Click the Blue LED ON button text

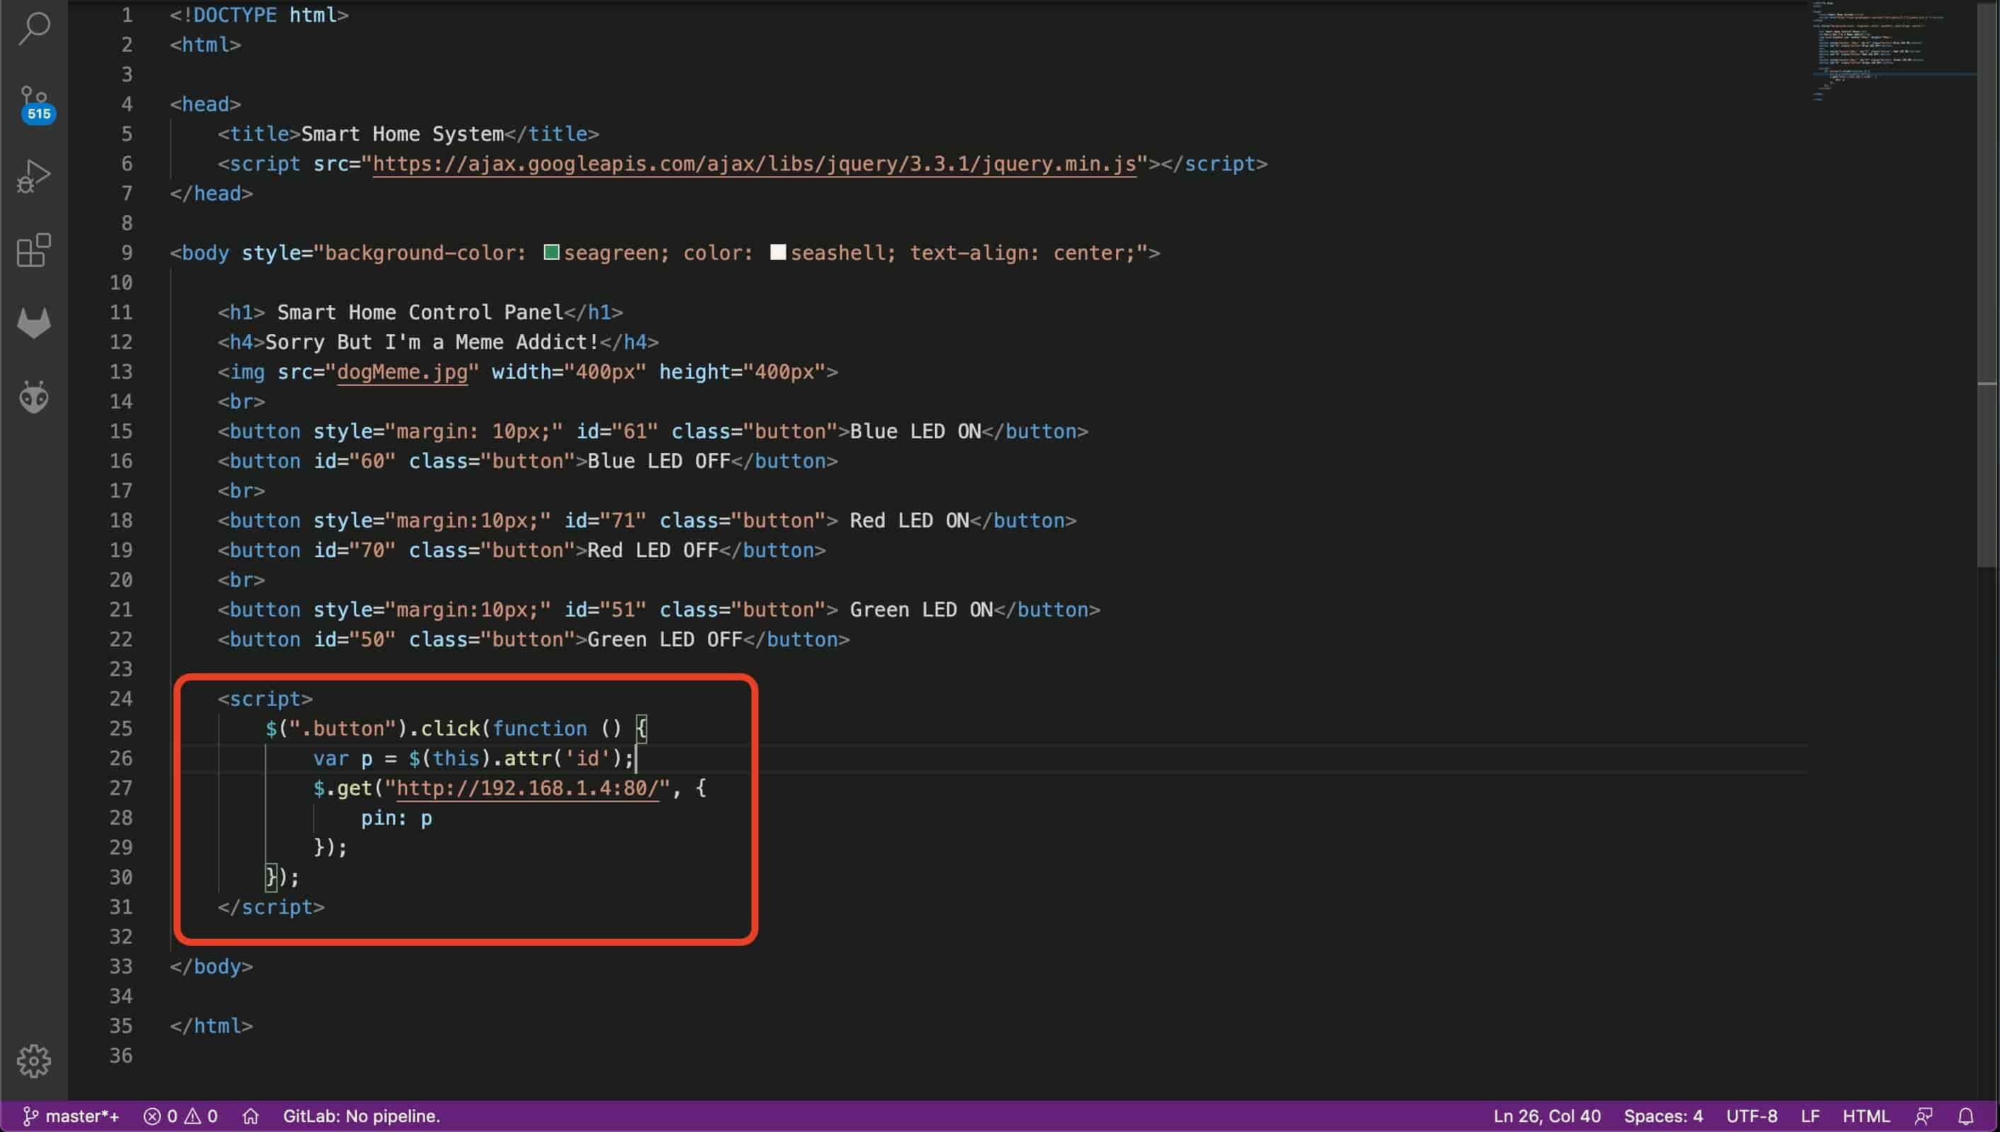(x=915, y=432)
